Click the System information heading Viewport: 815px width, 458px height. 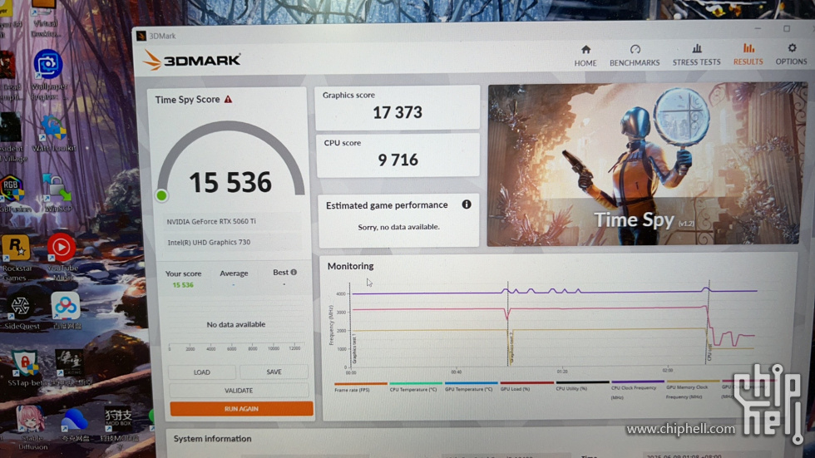coord(213,439)
